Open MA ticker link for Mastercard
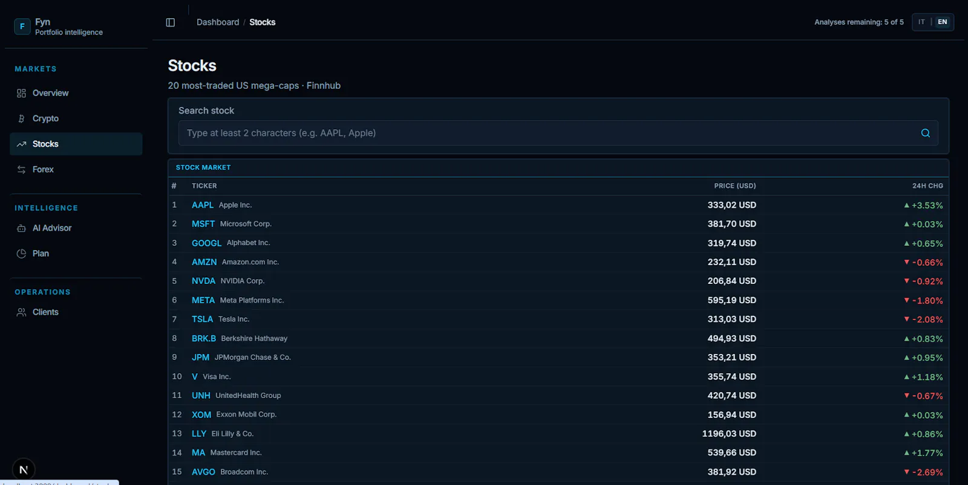The image size is (968, 485). click(198, 453)
